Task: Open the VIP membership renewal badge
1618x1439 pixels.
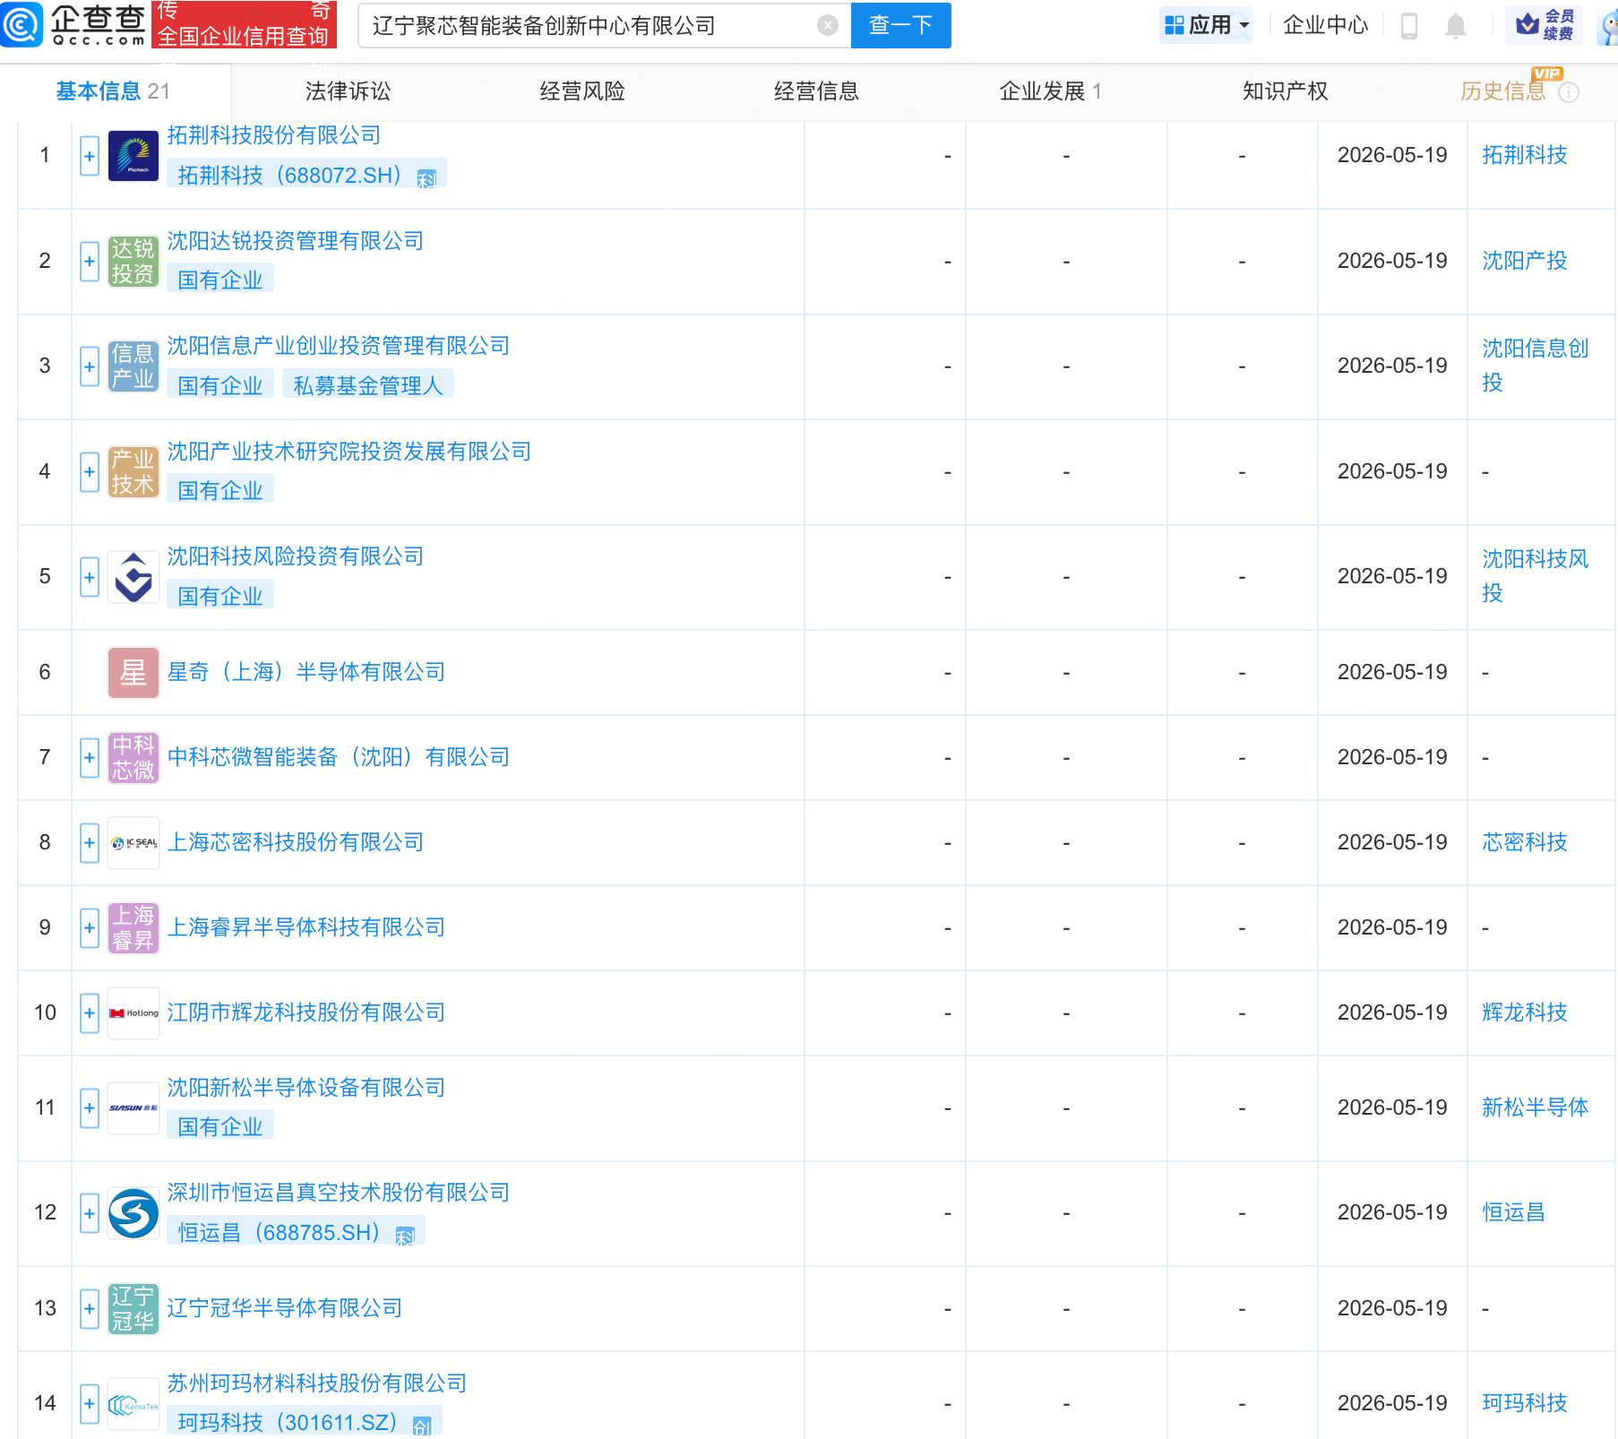Action: (1544, 25)
